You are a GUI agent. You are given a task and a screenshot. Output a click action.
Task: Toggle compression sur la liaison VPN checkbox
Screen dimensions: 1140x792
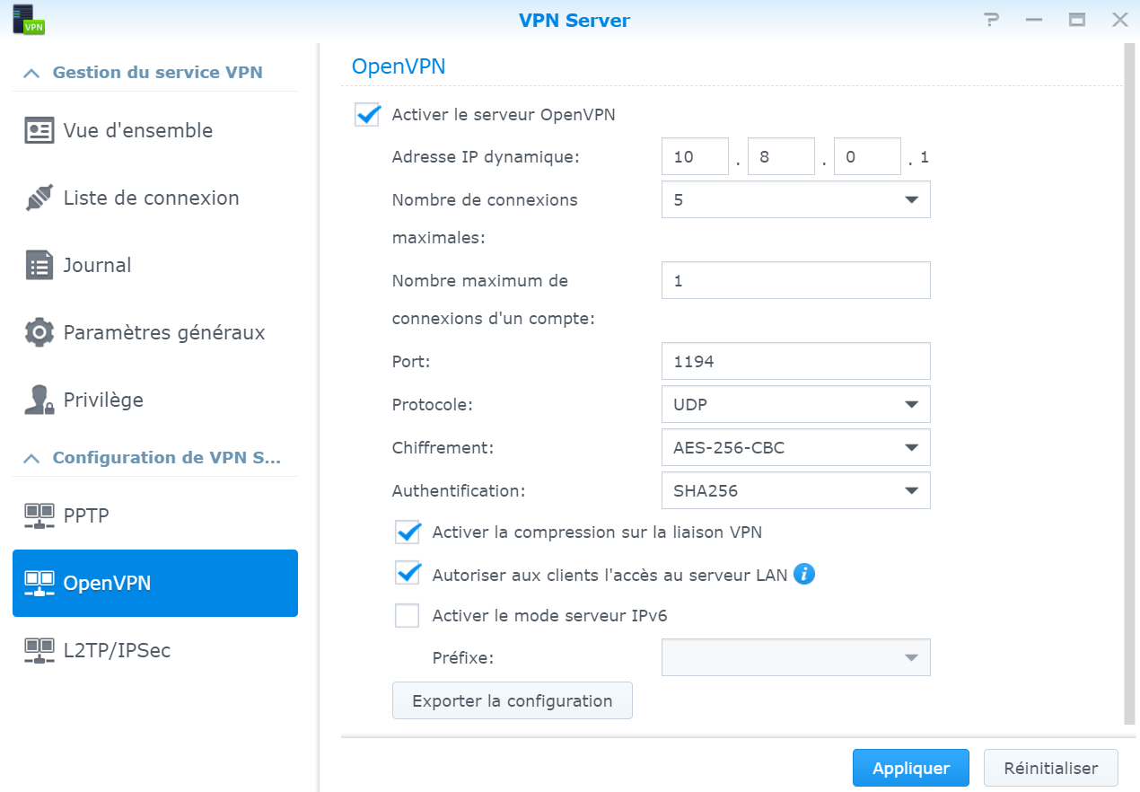pyautogui.click(x=408, y=532)
